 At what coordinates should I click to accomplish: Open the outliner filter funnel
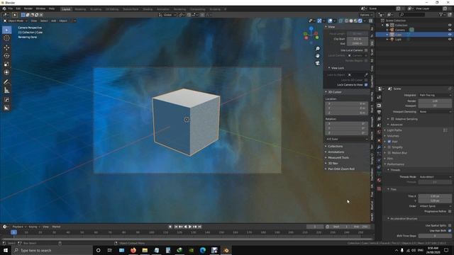pyautogui.click(x=441, y=14)
